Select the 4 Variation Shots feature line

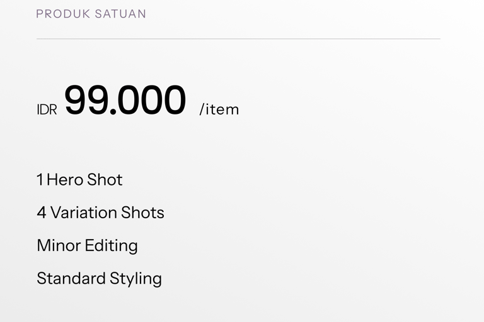100,213
